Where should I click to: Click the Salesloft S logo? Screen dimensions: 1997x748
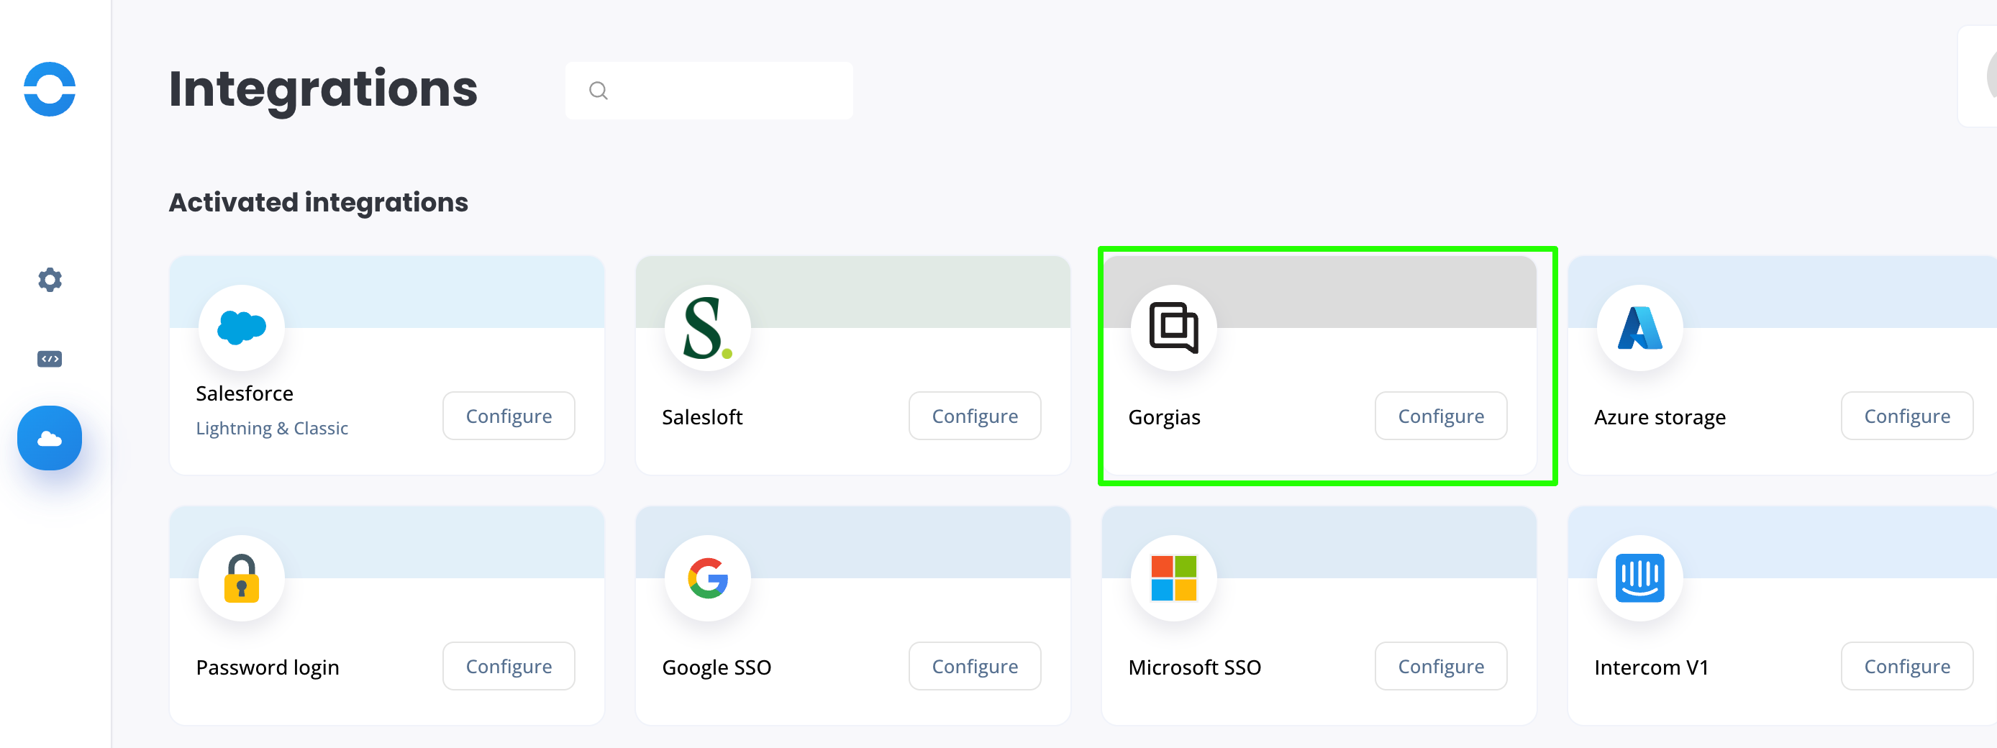pos(708,328)
